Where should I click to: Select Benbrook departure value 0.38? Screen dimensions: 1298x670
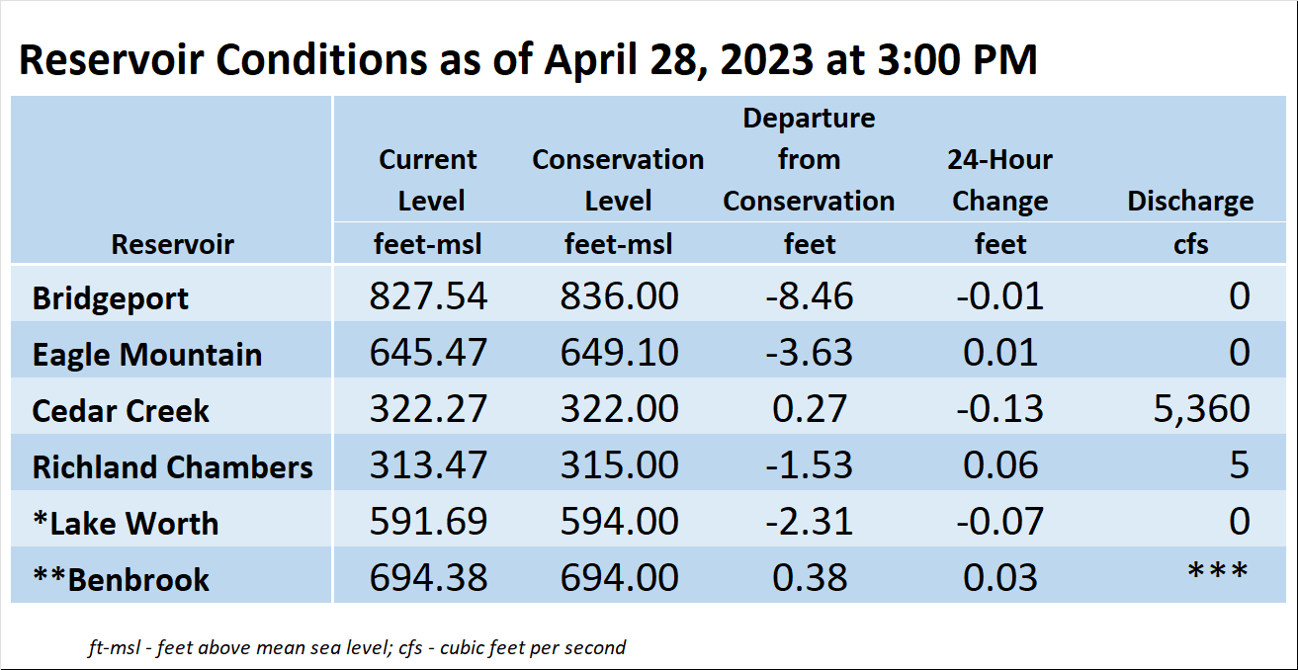click(810, 577)
